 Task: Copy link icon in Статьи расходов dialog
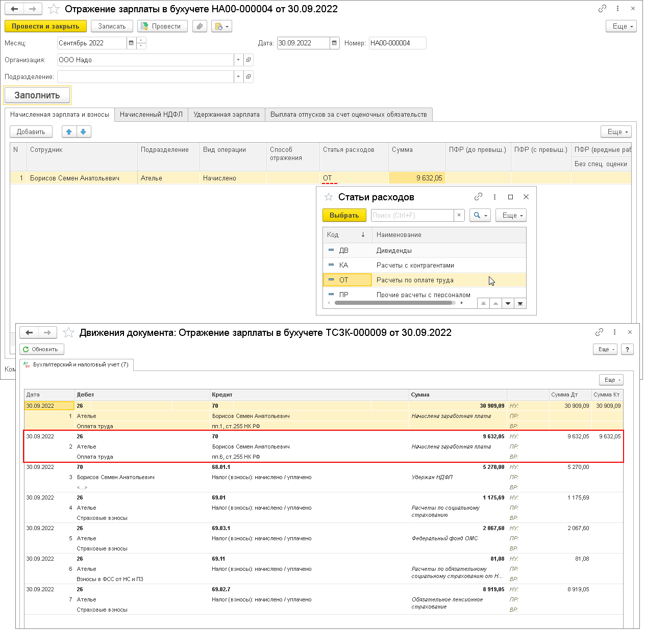click(478, 197)
